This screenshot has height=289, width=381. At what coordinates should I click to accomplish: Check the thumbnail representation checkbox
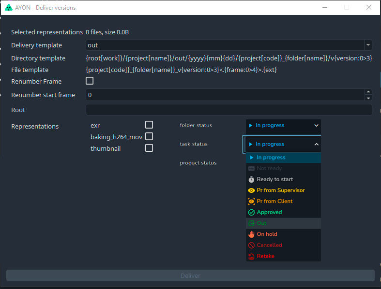(149, 148)
